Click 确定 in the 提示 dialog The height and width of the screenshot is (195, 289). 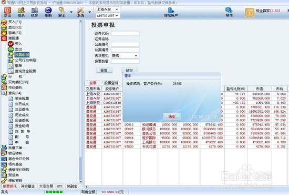172,116
